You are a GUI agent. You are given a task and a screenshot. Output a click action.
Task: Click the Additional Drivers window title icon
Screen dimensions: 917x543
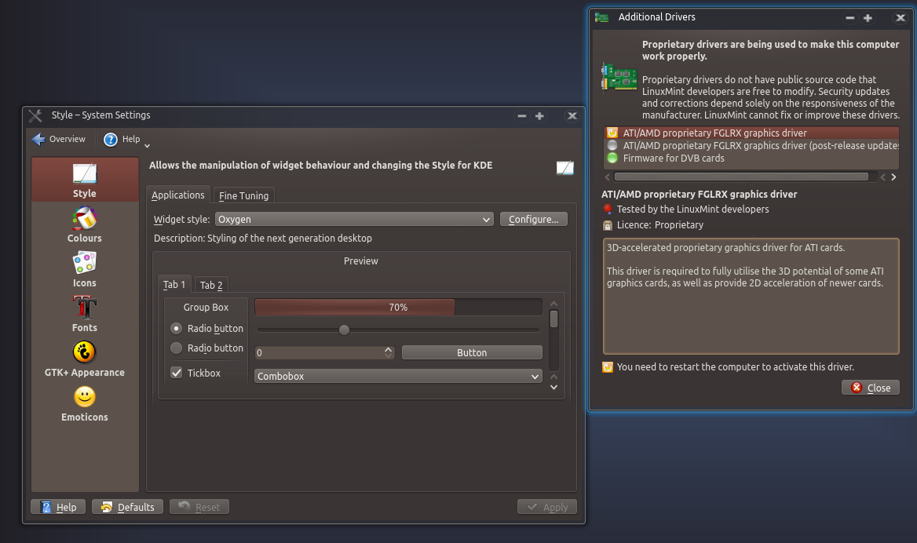601,17
